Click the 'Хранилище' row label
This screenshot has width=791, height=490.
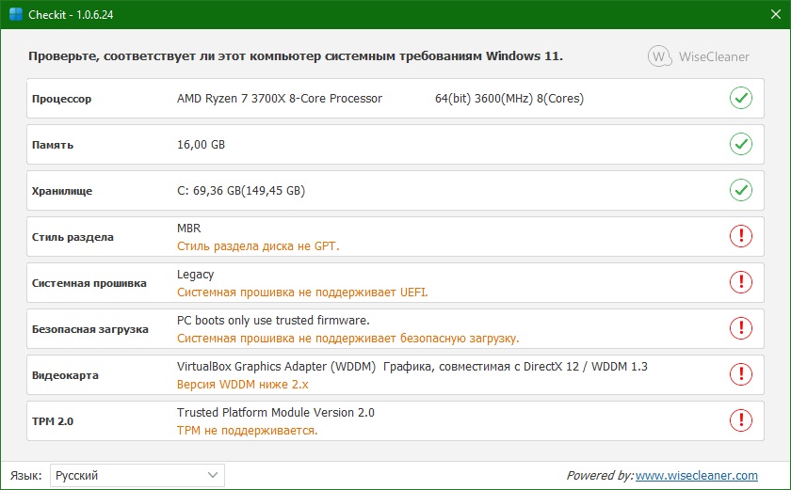62,191
